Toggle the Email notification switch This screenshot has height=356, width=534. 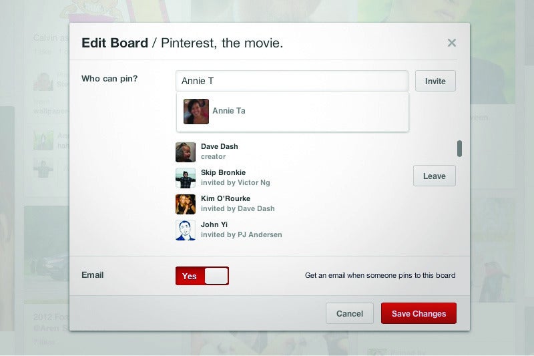tap(202, 276)
